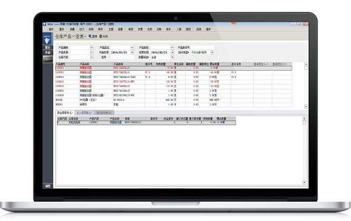351x221 pixels.
Task: Expand the 2014/01/23 start date dropdown
Action: 133,53
